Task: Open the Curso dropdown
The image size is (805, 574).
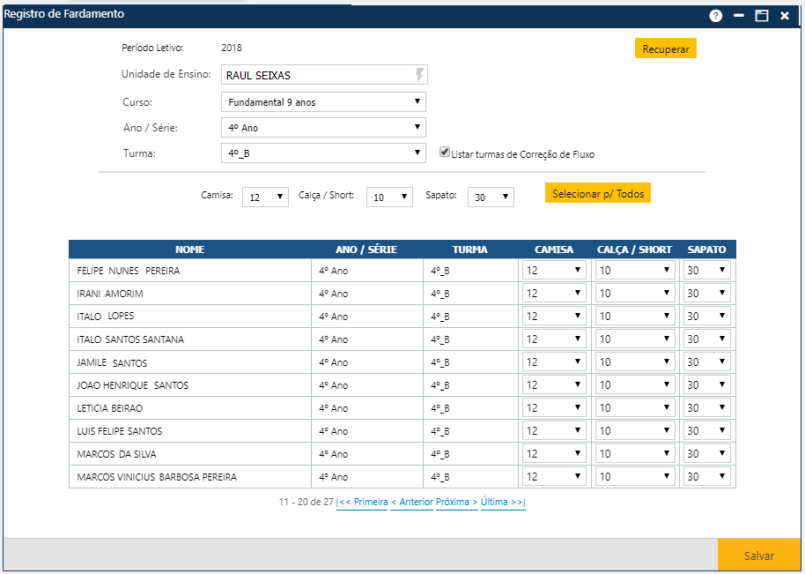Action: pos(323,102)
